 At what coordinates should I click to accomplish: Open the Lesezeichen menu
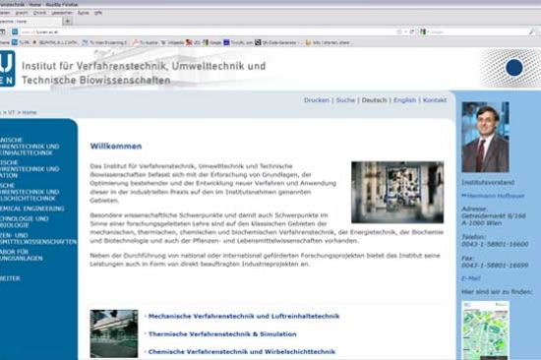tap(62, 13)
